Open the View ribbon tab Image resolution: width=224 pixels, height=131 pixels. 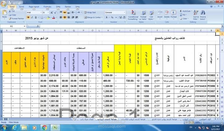pyautogui.click(x=77, y=7)
